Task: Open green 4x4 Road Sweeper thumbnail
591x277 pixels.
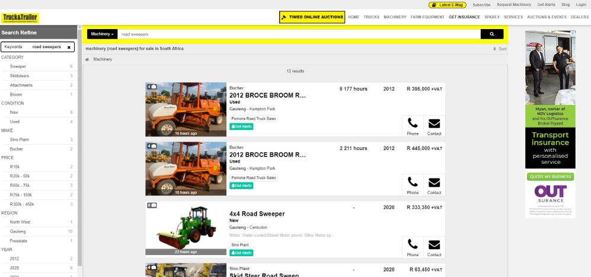Action: point(186,228)
